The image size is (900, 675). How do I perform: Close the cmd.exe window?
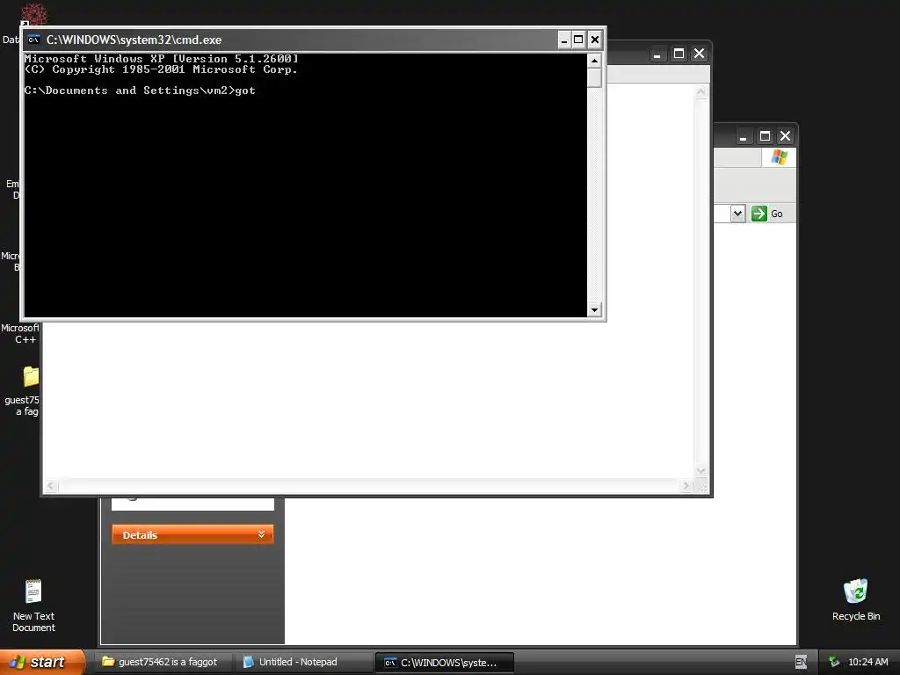point(595,40)
